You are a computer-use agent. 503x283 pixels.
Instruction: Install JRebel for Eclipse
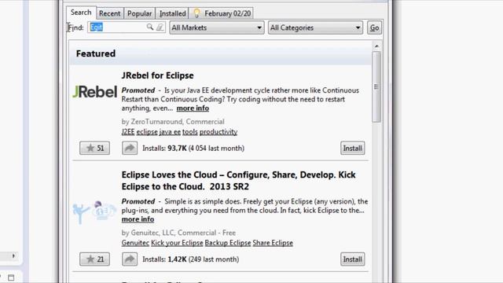pos(353,149)
